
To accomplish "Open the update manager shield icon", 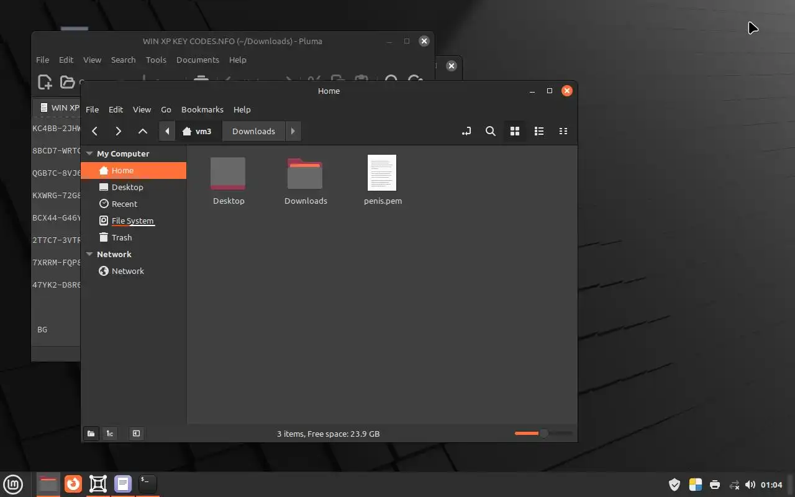I will pyautogui.click(x=675, y=485).
